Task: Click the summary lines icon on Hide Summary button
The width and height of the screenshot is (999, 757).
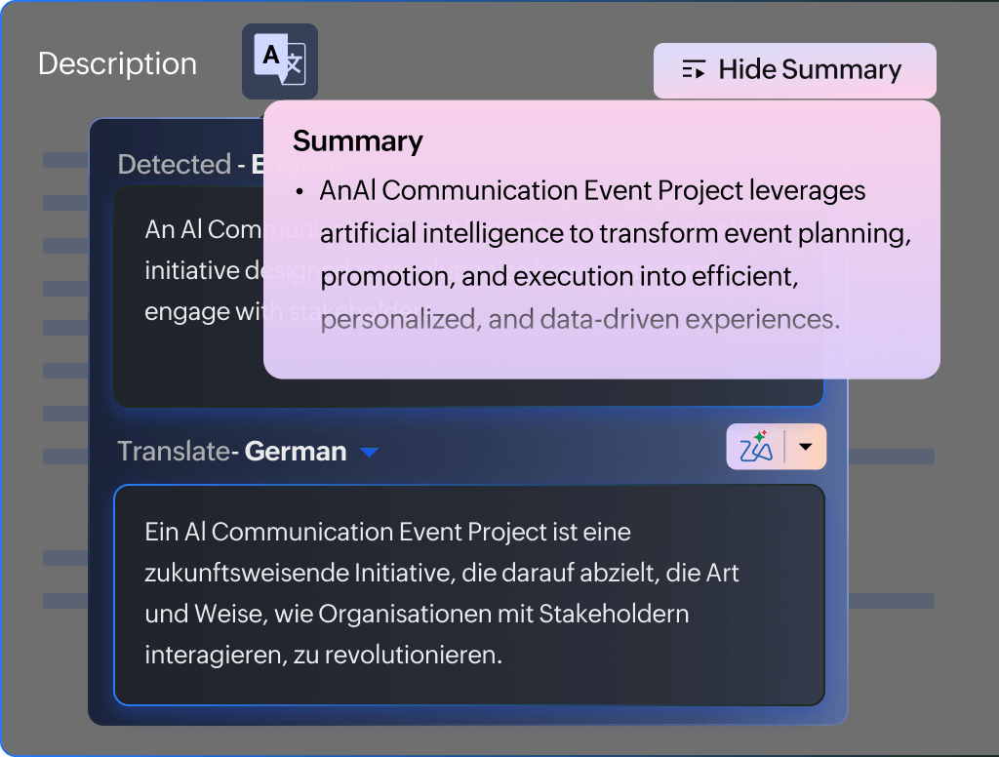Action: [x=694, y=69]
